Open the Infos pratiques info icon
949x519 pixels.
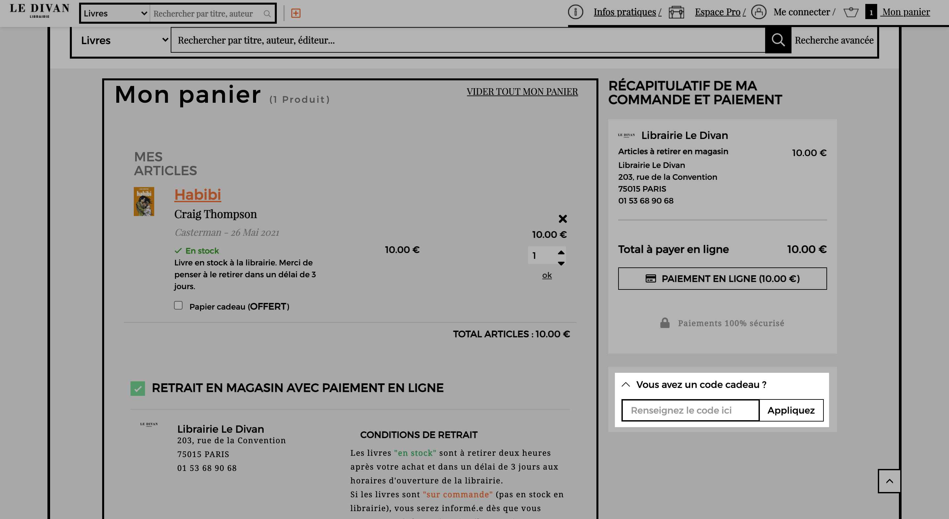coord(575,12)
